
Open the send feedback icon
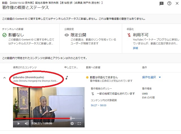click(161, 4)
